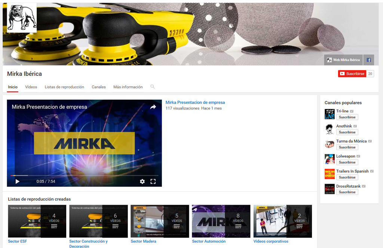Open the Lolweapon channel avatar

pyautogui.click(x=330, y=159)
